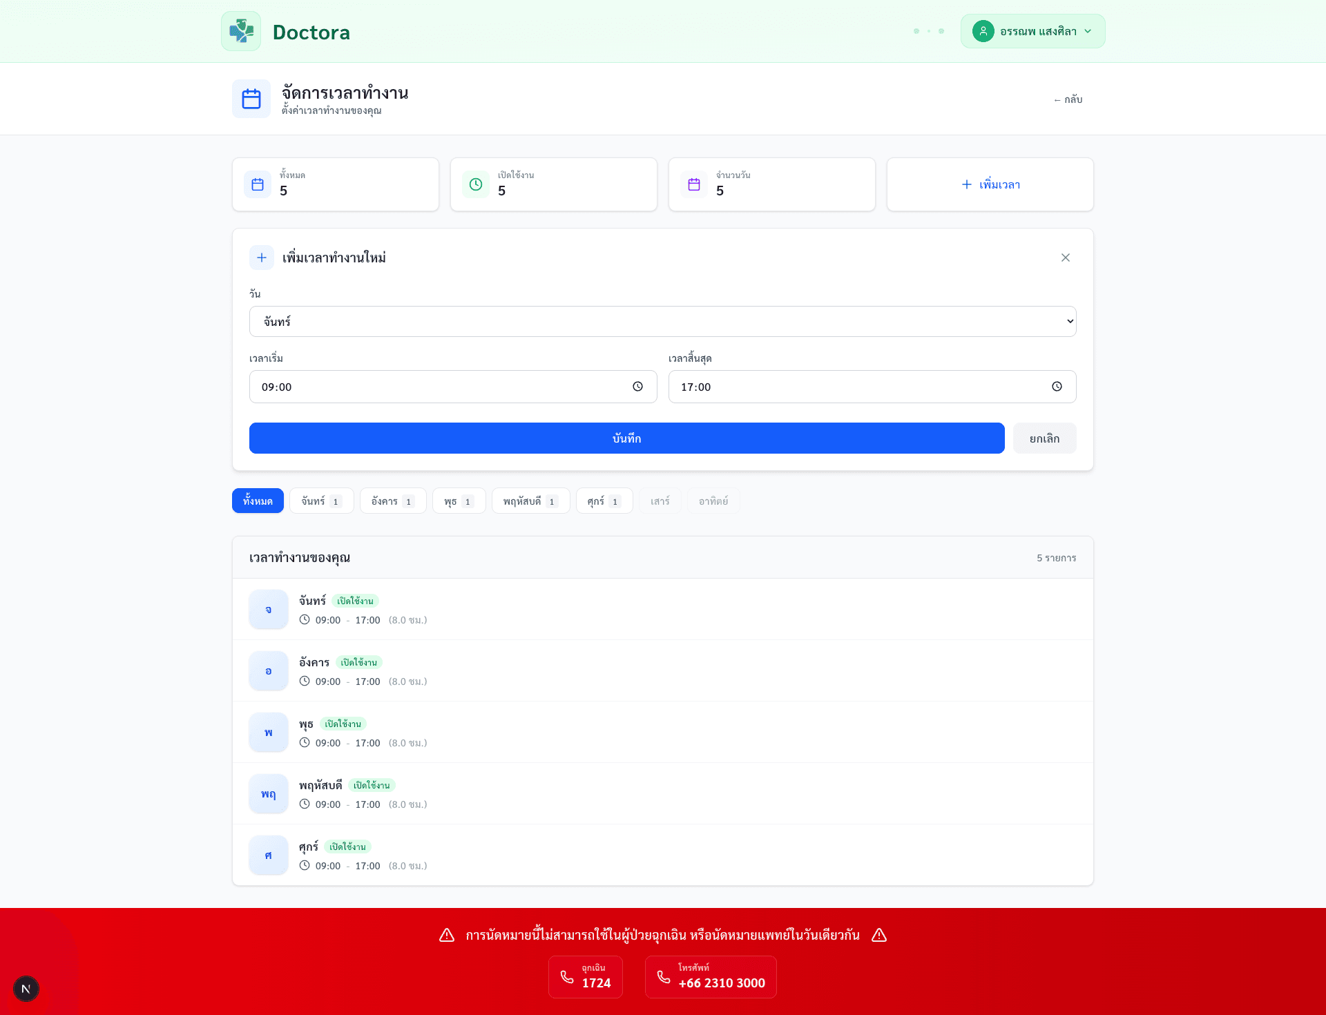Select the ศุกร์ filter tab
1326x1015 pixels.
tap(604, 501)
